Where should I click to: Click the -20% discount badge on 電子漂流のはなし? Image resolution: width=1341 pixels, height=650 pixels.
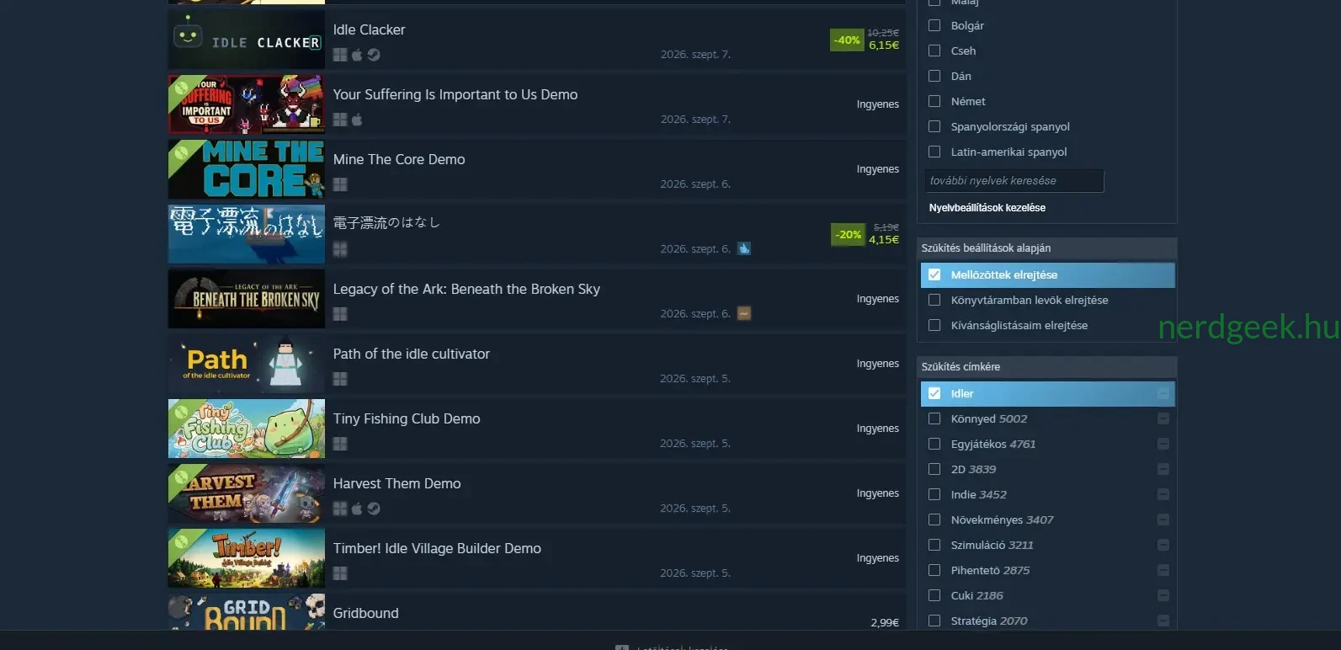pos(849,234)
